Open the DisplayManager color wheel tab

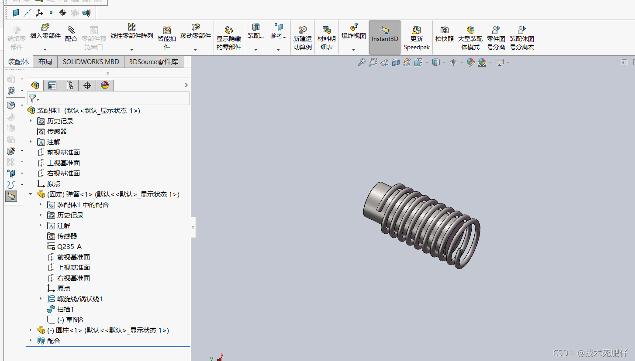pyautogui.click(x=105, y=85)
